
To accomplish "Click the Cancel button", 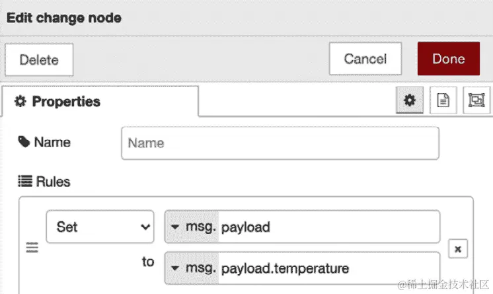I will (365, 59).
